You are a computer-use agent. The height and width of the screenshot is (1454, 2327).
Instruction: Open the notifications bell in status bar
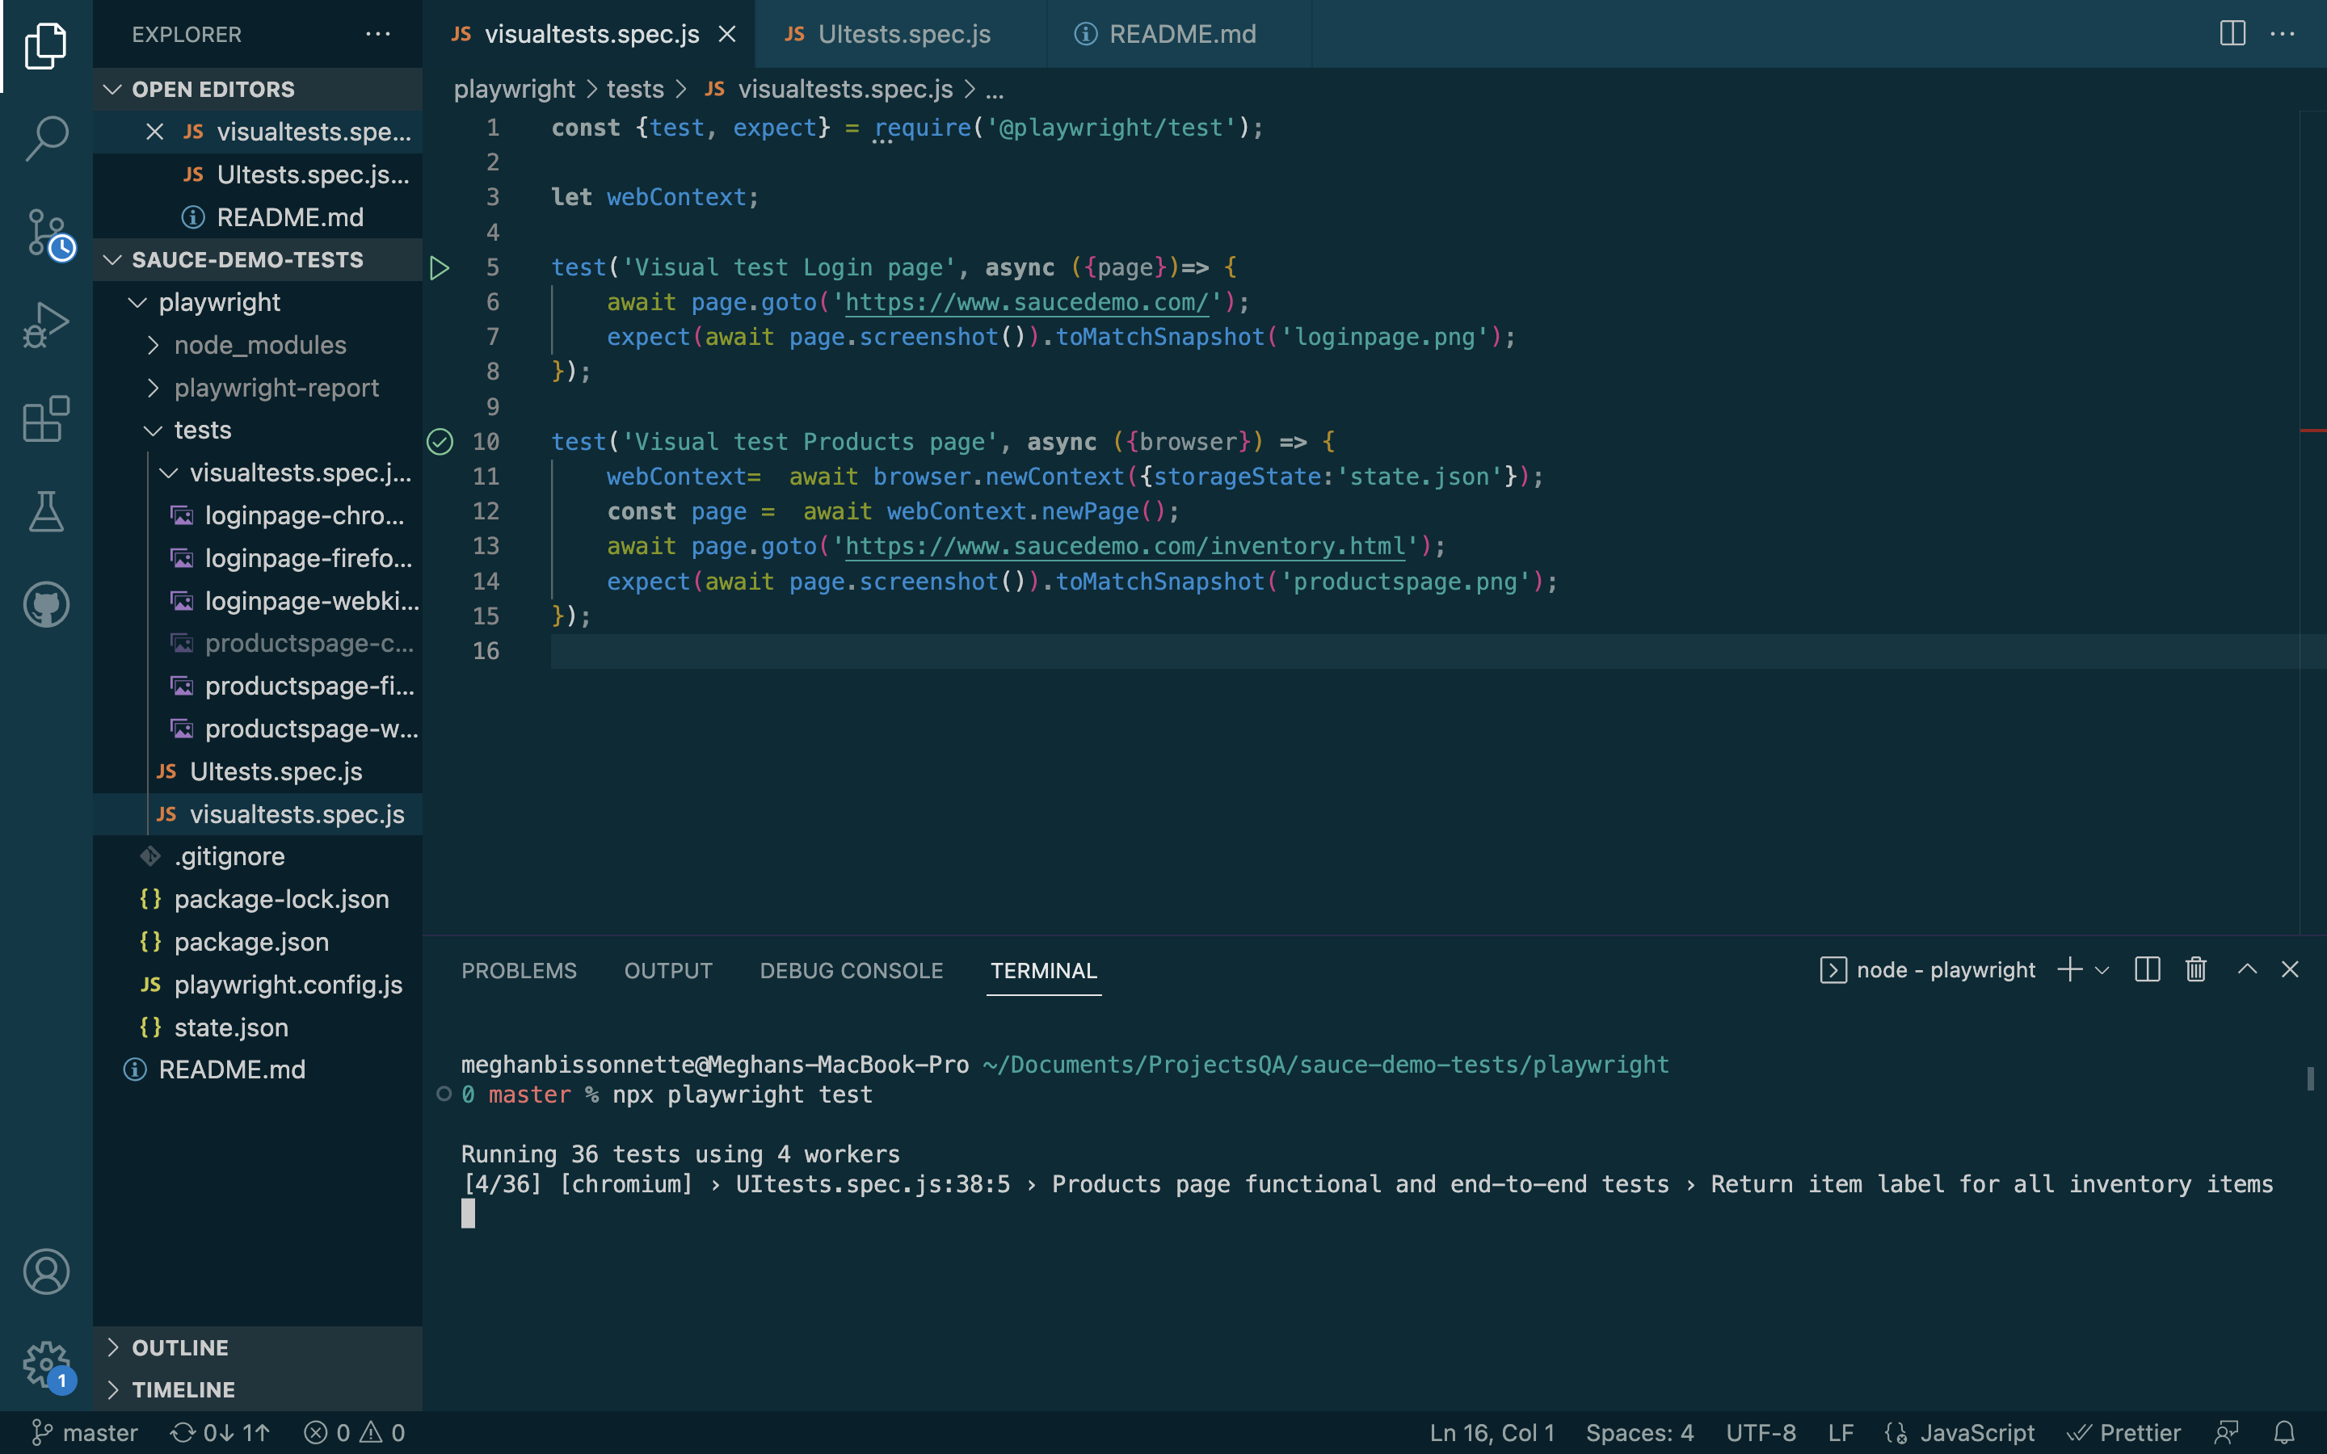pos(2283,1433)
